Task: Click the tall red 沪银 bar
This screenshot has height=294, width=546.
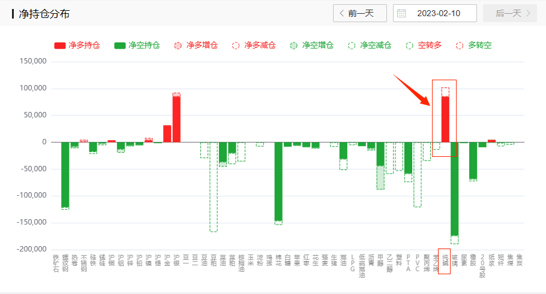Action: coord(176,120)
